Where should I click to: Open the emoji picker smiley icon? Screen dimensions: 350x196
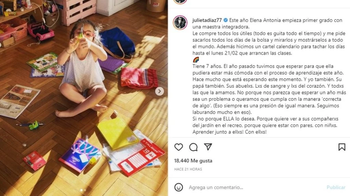[x=178, y=187]
